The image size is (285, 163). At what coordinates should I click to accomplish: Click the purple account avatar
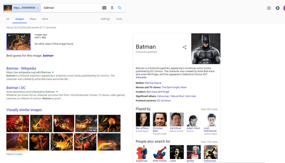click(x=284, y=8)
